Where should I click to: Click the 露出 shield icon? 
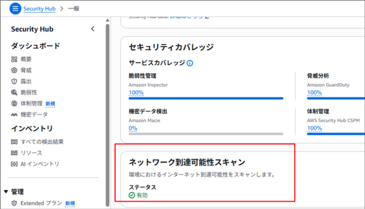tap(14, 81)
